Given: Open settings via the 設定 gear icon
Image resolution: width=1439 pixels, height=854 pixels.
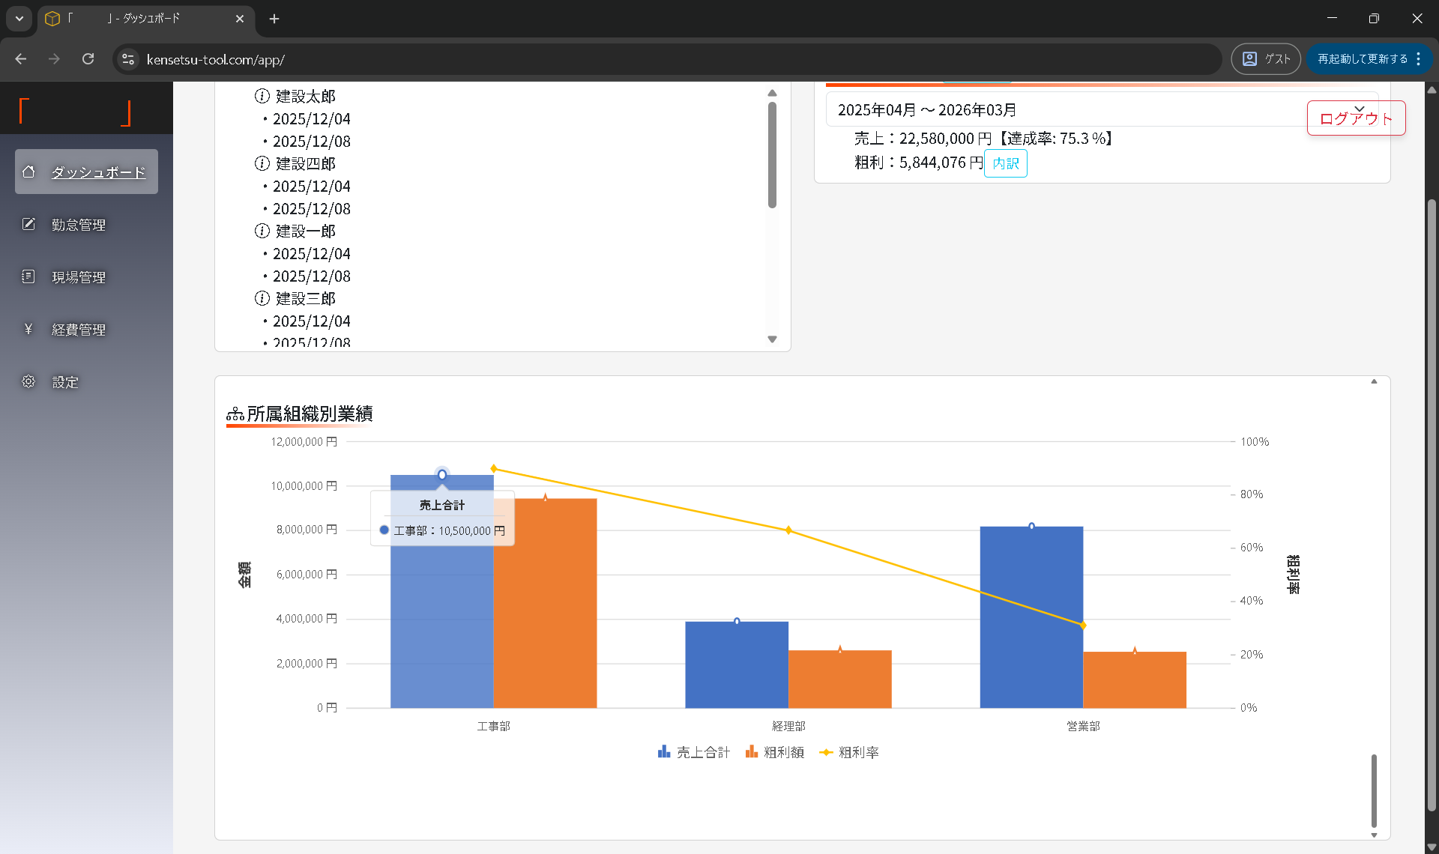Looking at the screenshot, I should [28, 381].
